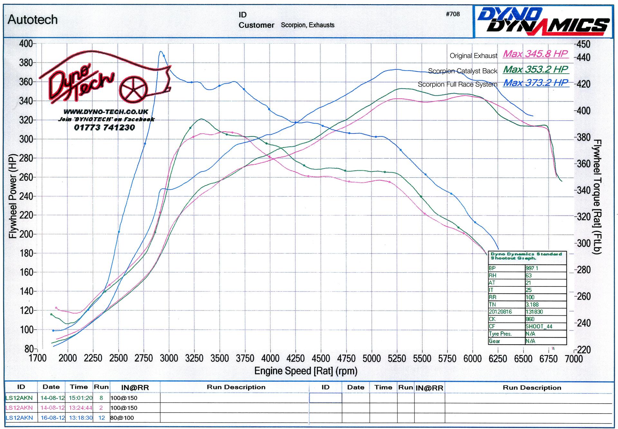Viewport: 618px width, 429px height.
Task: Select the pink LS12AKN run 2 row
Action: point(19,408)
